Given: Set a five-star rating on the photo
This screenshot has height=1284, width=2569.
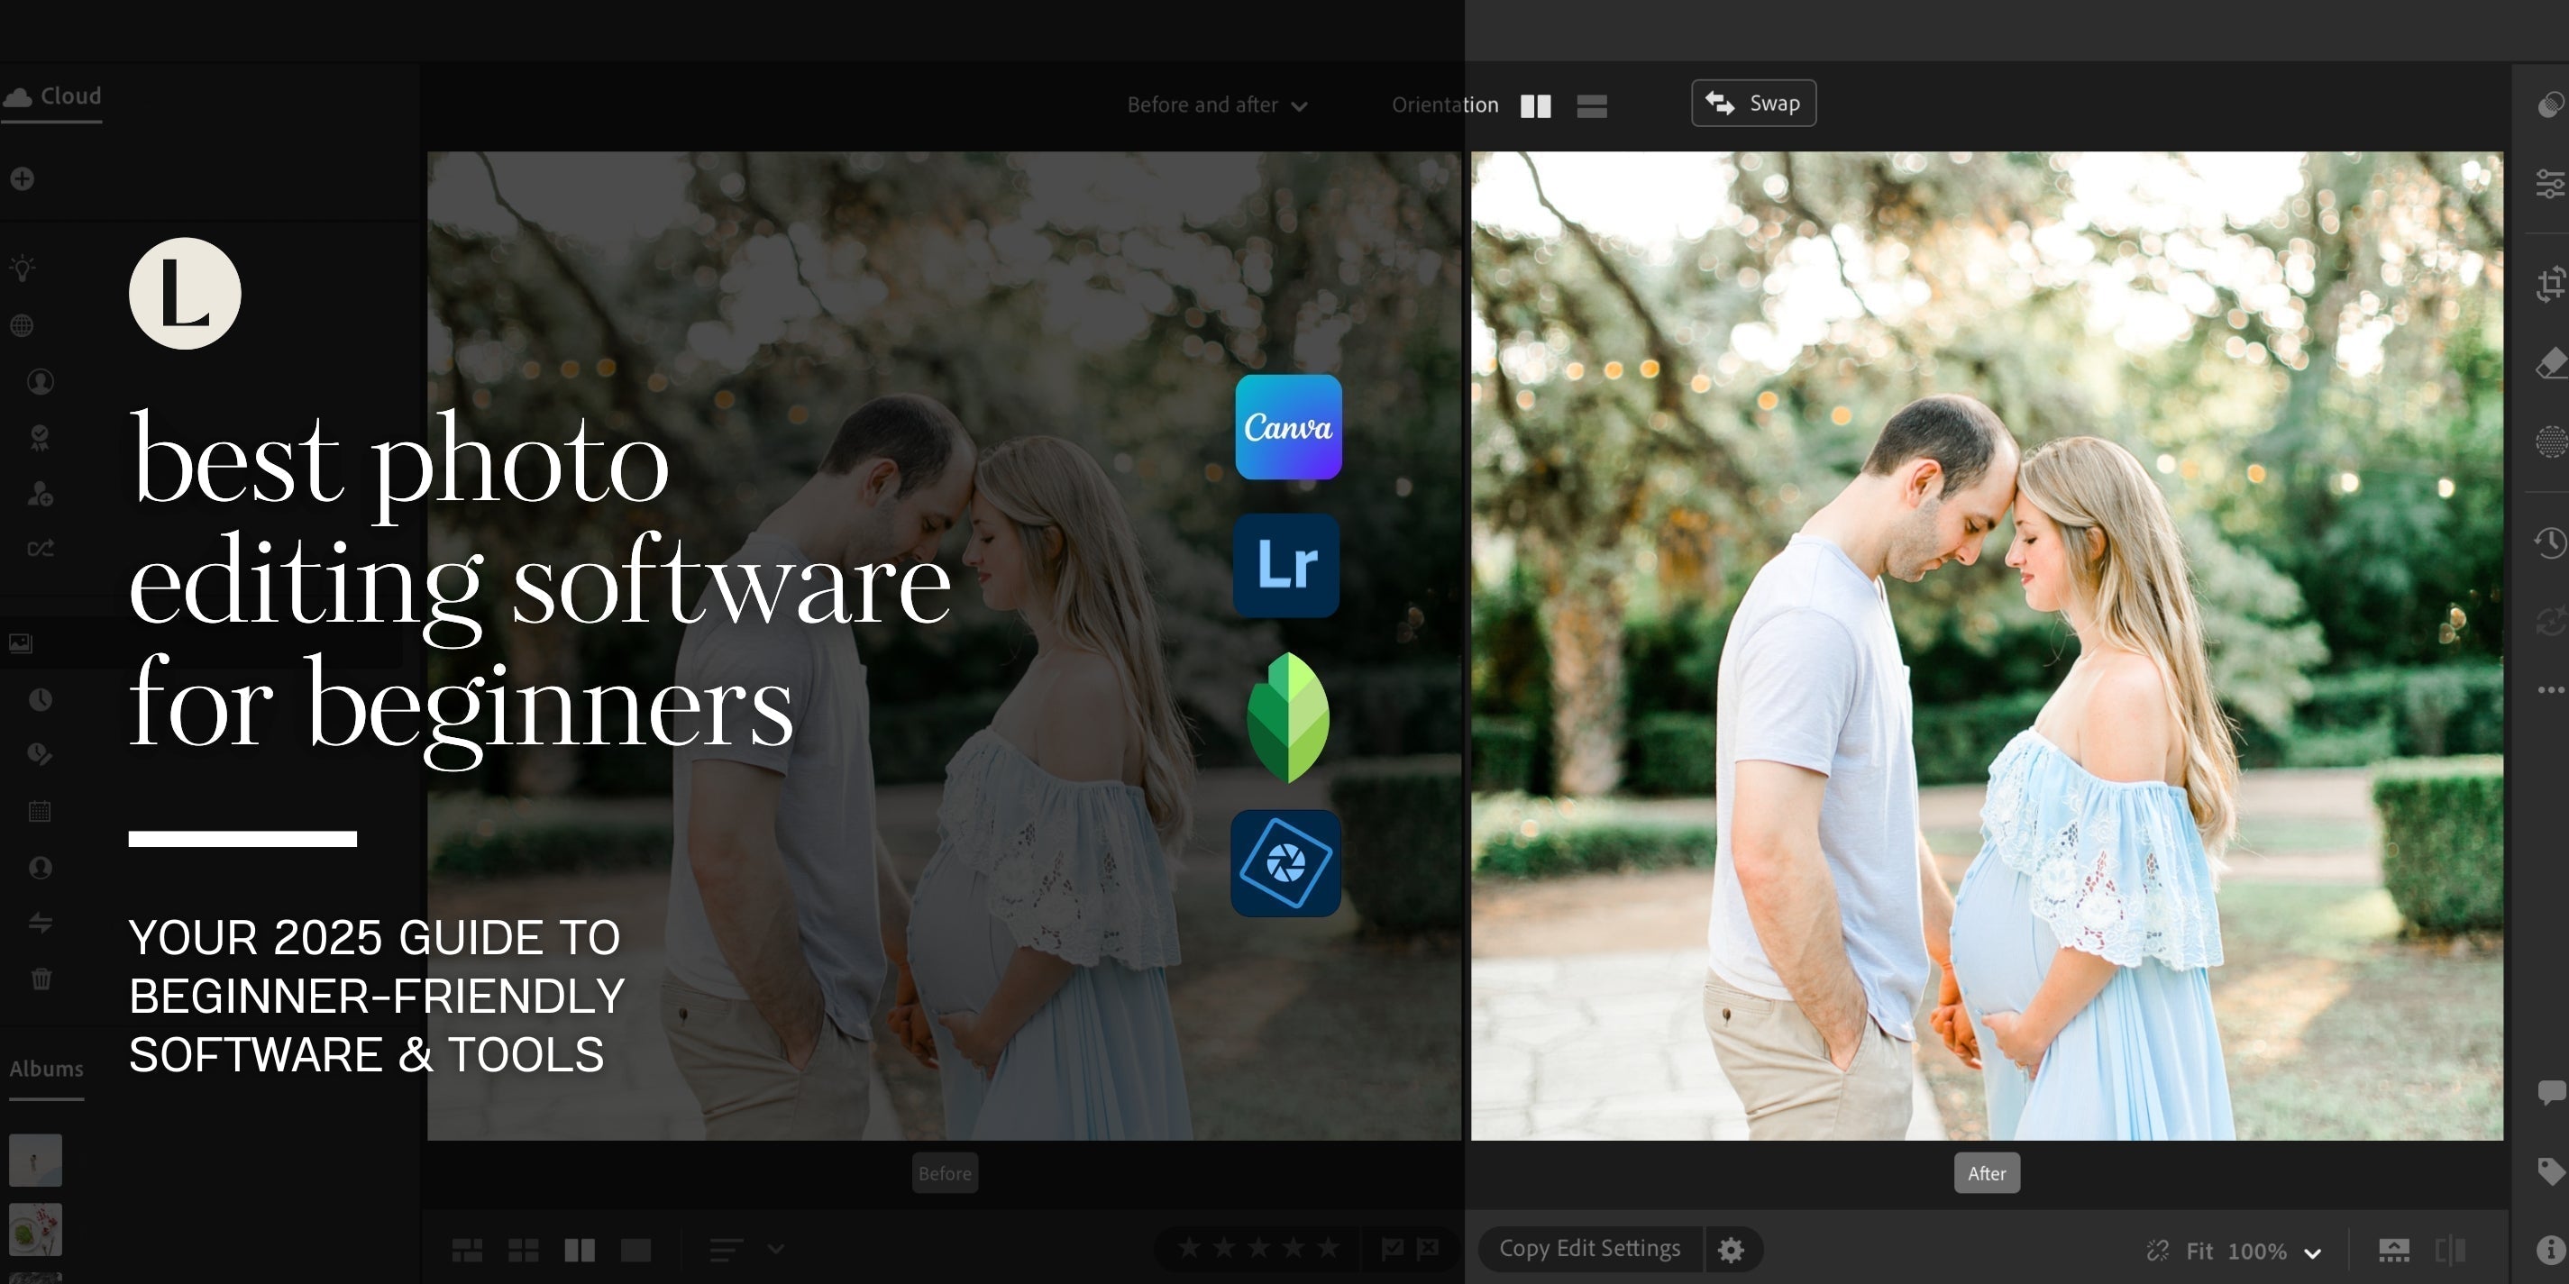Looking at the screenshot, I should (x=1328, y=1246).
